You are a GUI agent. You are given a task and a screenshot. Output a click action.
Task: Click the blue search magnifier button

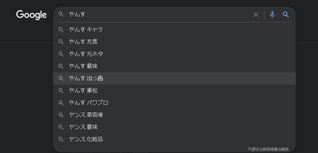click(286, 15)
